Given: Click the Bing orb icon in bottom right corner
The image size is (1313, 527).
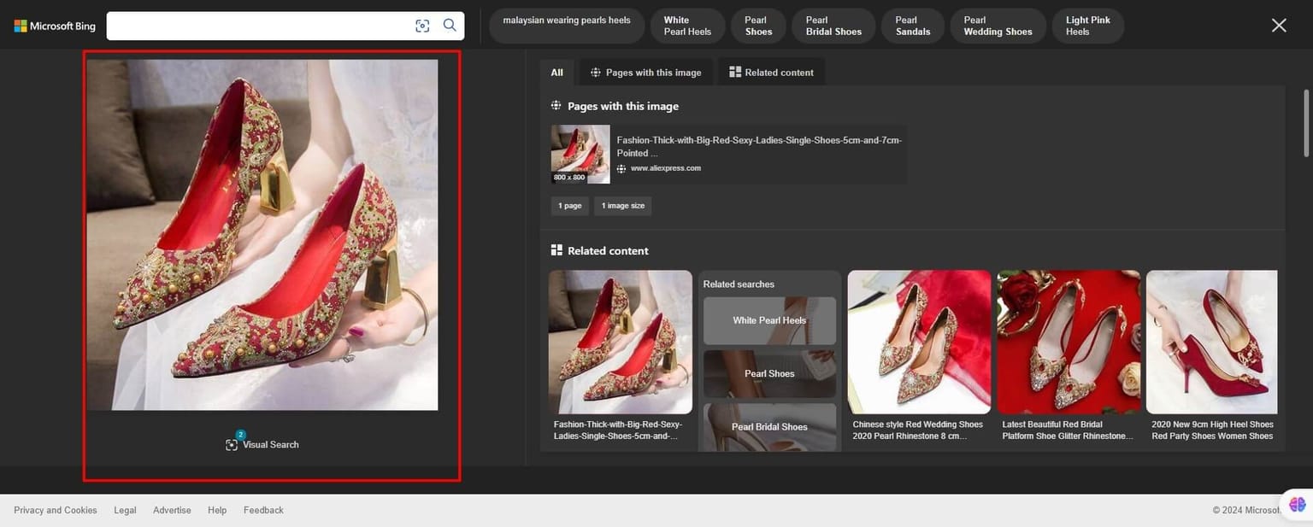Looking at the screenshot, I should [x=1296, y=504].
